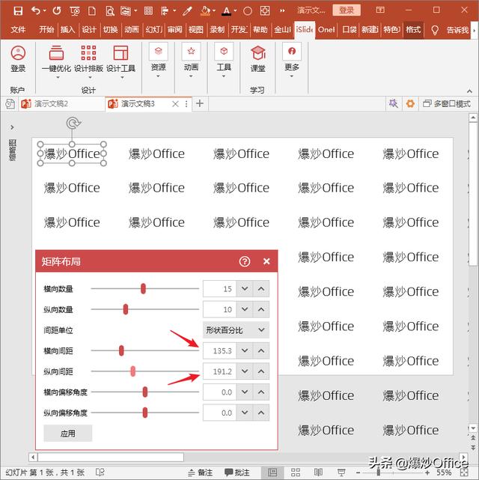Click the eyedropper icon in quick toolbar
The height and width of the screenshot is (480, 479).
coord(187,11)
